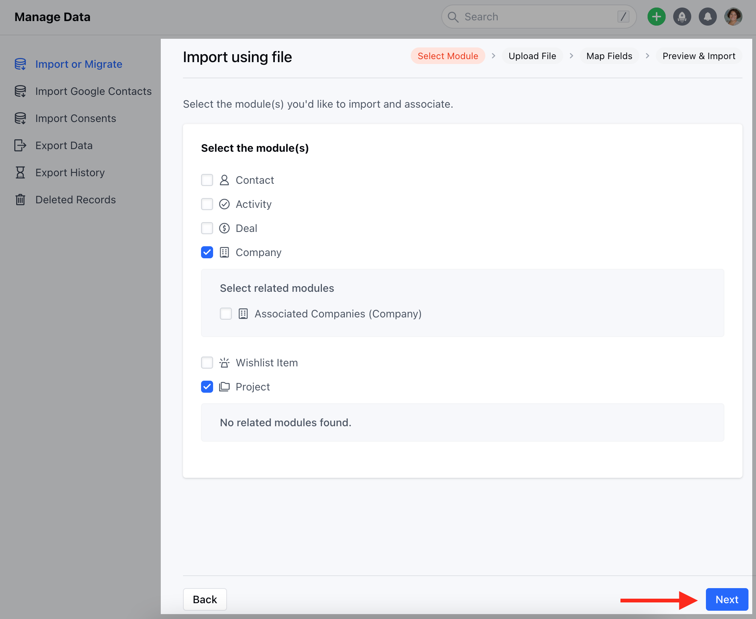Click the Next button
This screenshot has height=619, width=756.
727,599
